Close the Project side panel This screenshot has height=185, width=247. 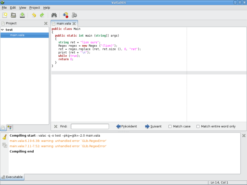pyautogui.click(x=46, y=23)
